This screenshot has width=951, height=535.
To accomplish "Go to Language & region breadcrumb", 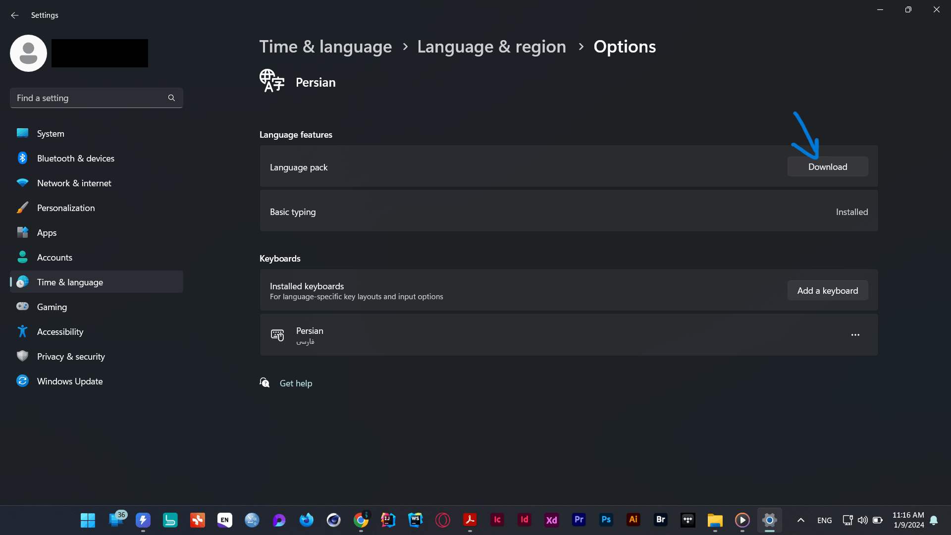I will pos(491,47).
